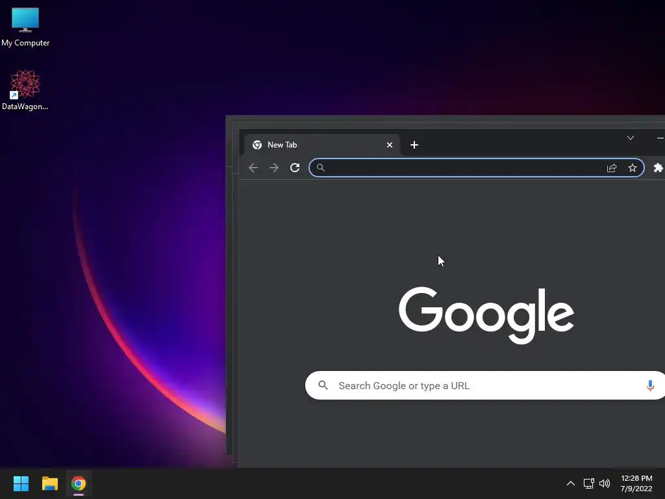Show hidden system tray icons
This screenshot has width=665, height=499.
click(x=571, y=483)
